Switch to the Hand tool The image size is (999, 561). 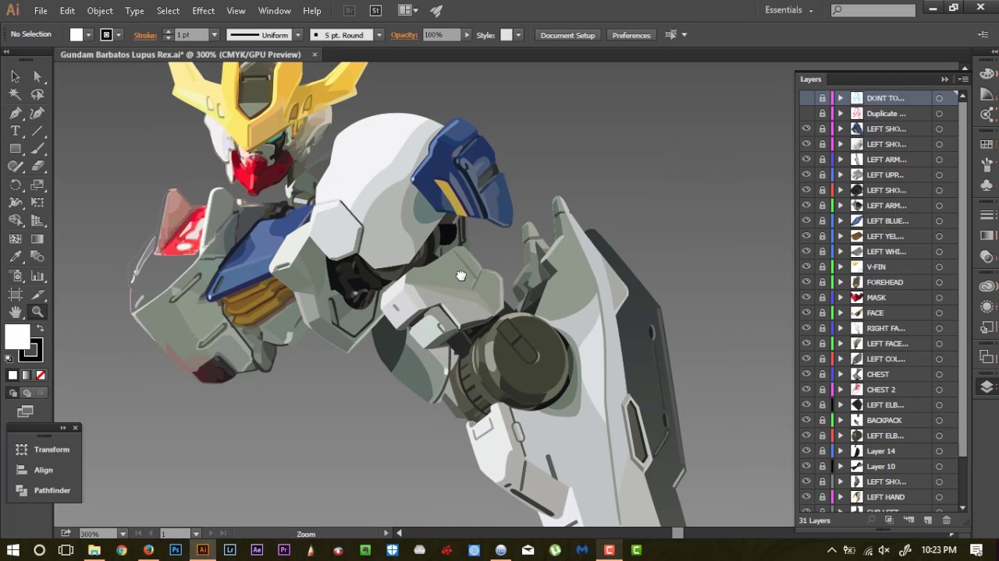pos(15,312)
